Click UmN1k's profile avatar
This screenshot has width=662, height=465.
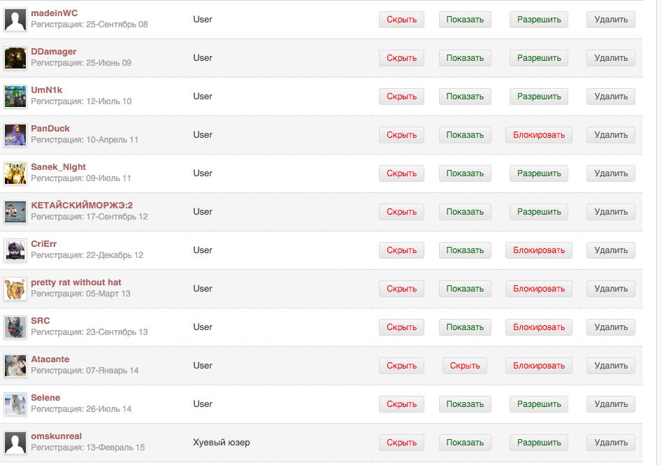click(15, 96)
